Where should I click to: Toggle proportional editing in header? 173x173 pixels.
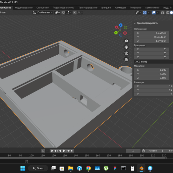(x=75, y=13)
